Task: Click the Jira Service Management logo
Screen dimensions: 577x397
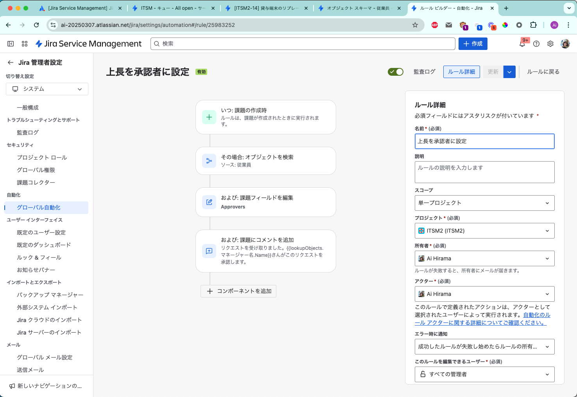Action: tap(88, 44)
